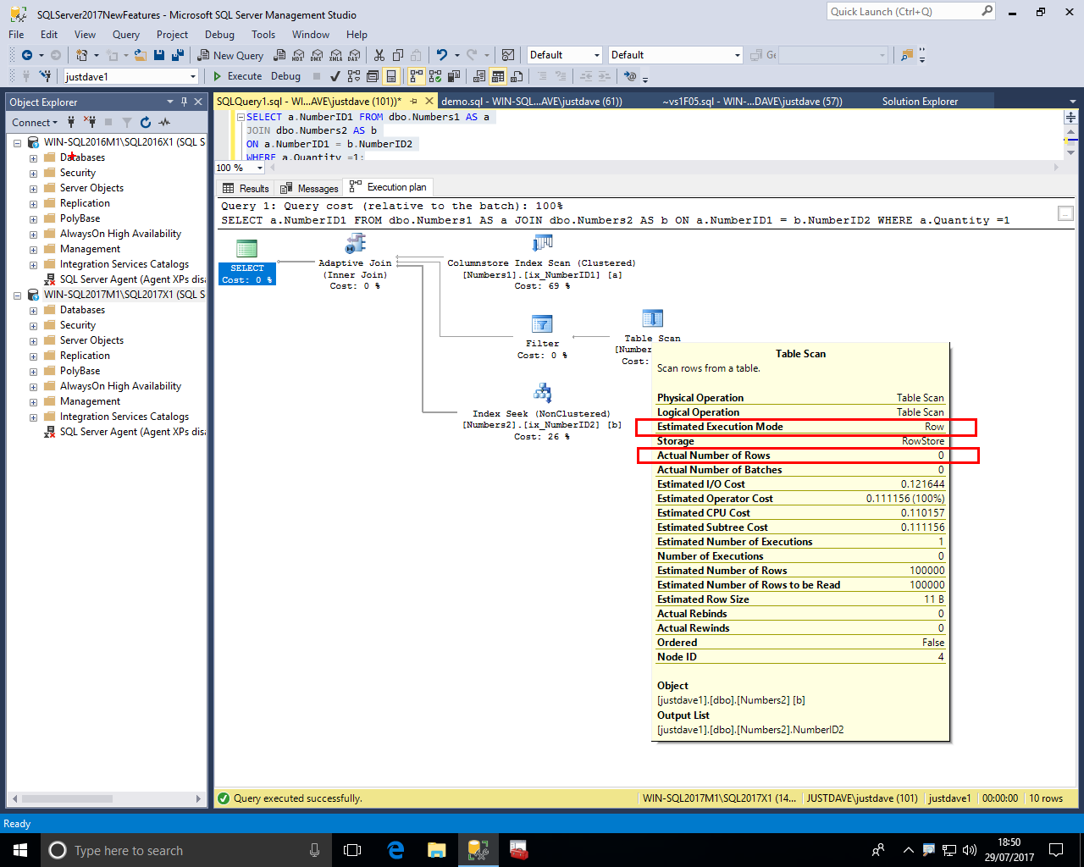Image resolution: width=1084 pixels, height=867 pixels.
Task: Open Activity Monitor from Object Explorer toolbar
Action: point(164,123)
